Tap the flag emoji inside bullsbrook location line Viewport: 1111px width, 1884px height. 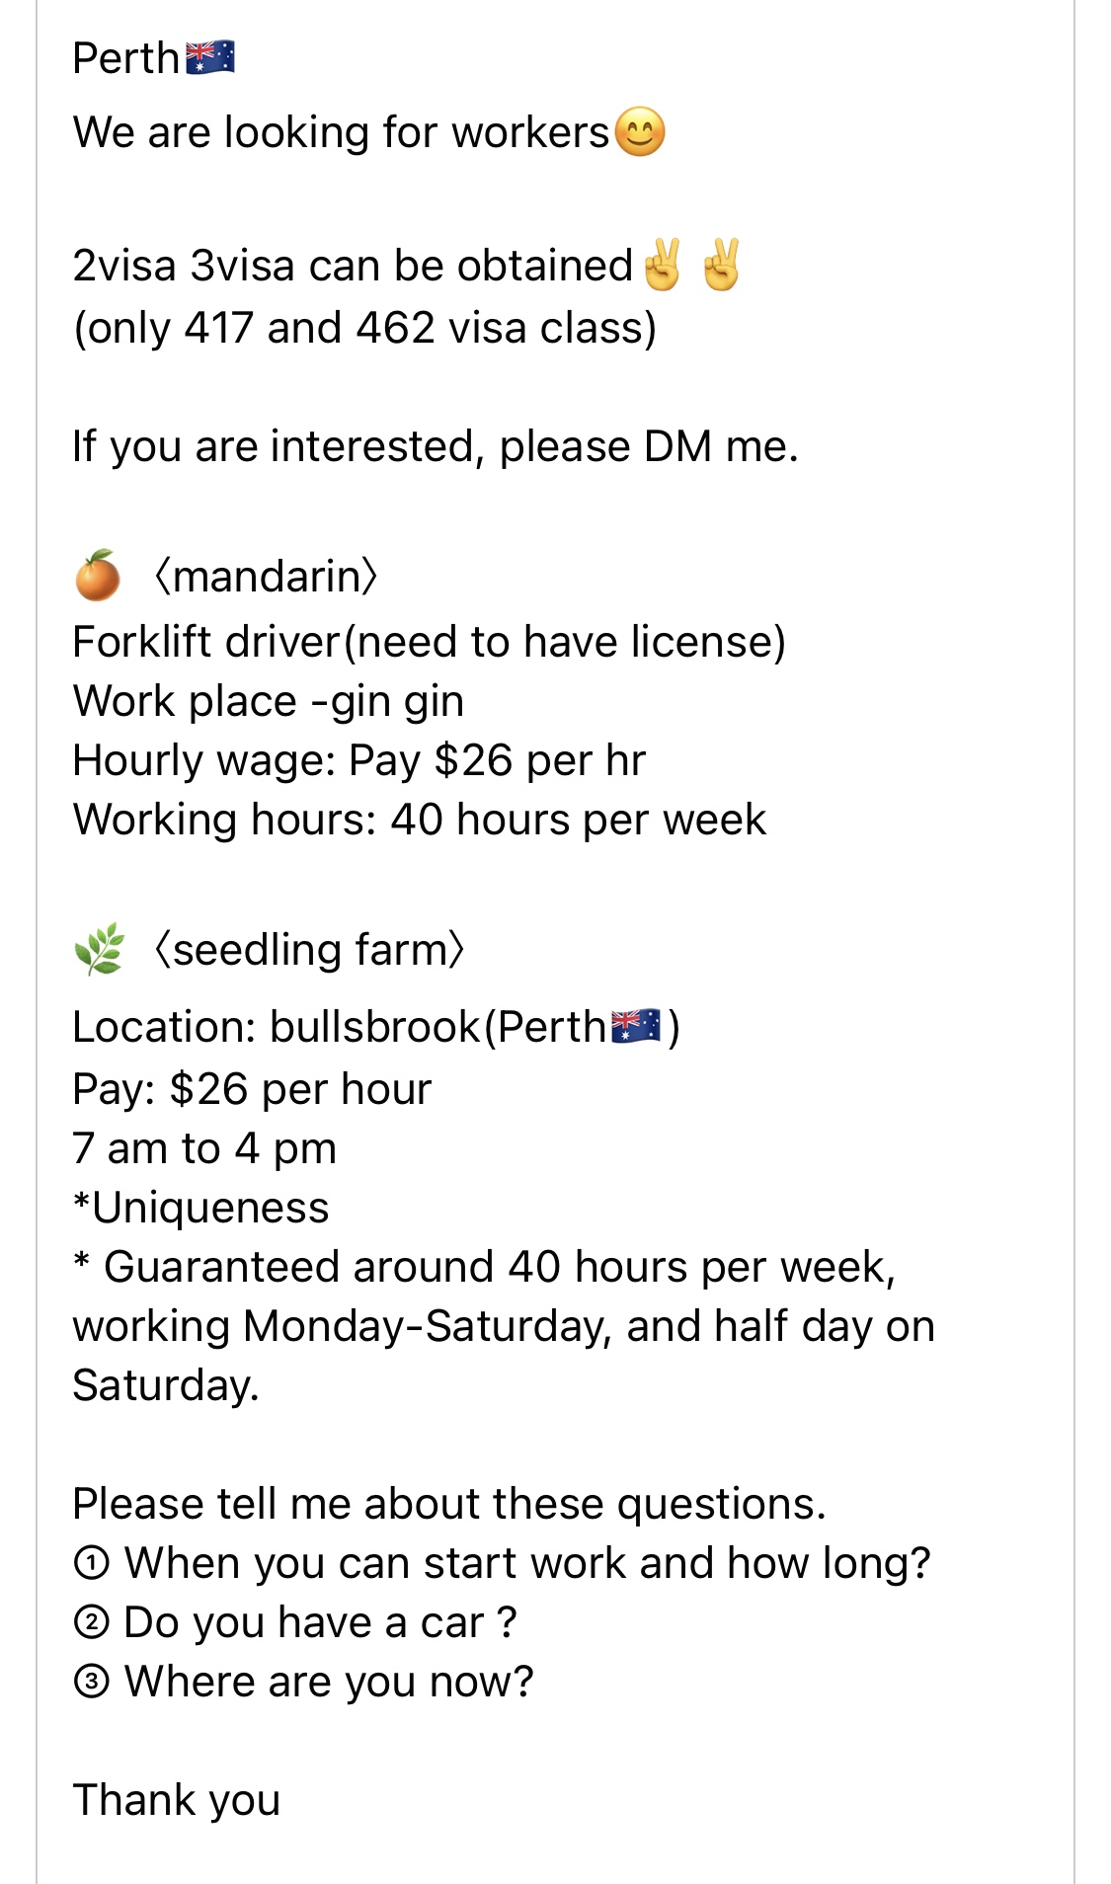(x=636, y=1027)
